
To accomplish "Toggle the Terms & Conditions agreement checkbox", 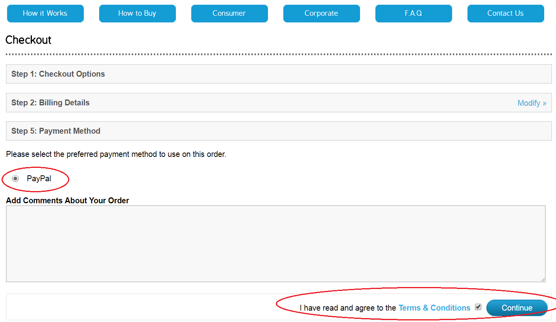I will tap(478, 307).
